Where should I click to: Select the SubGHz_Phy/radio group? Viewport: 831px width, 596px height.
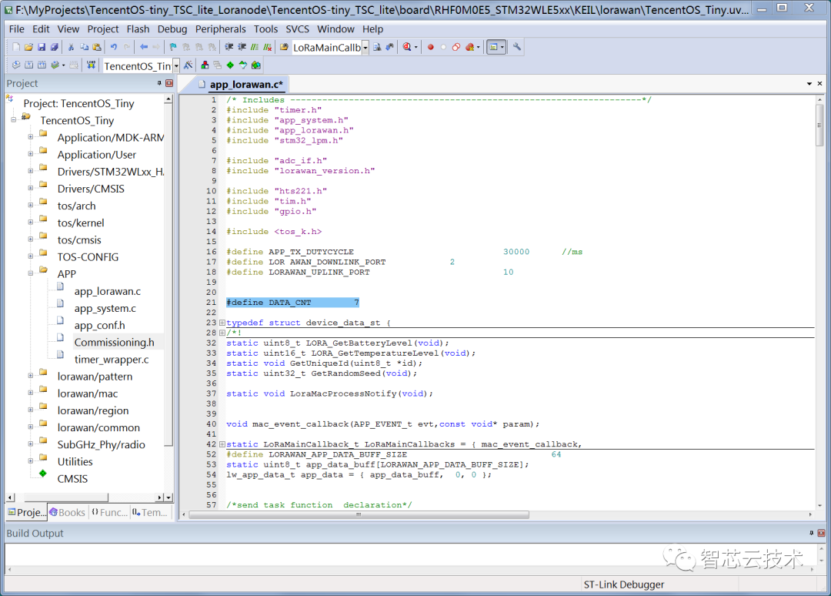(x=102, y=444)
